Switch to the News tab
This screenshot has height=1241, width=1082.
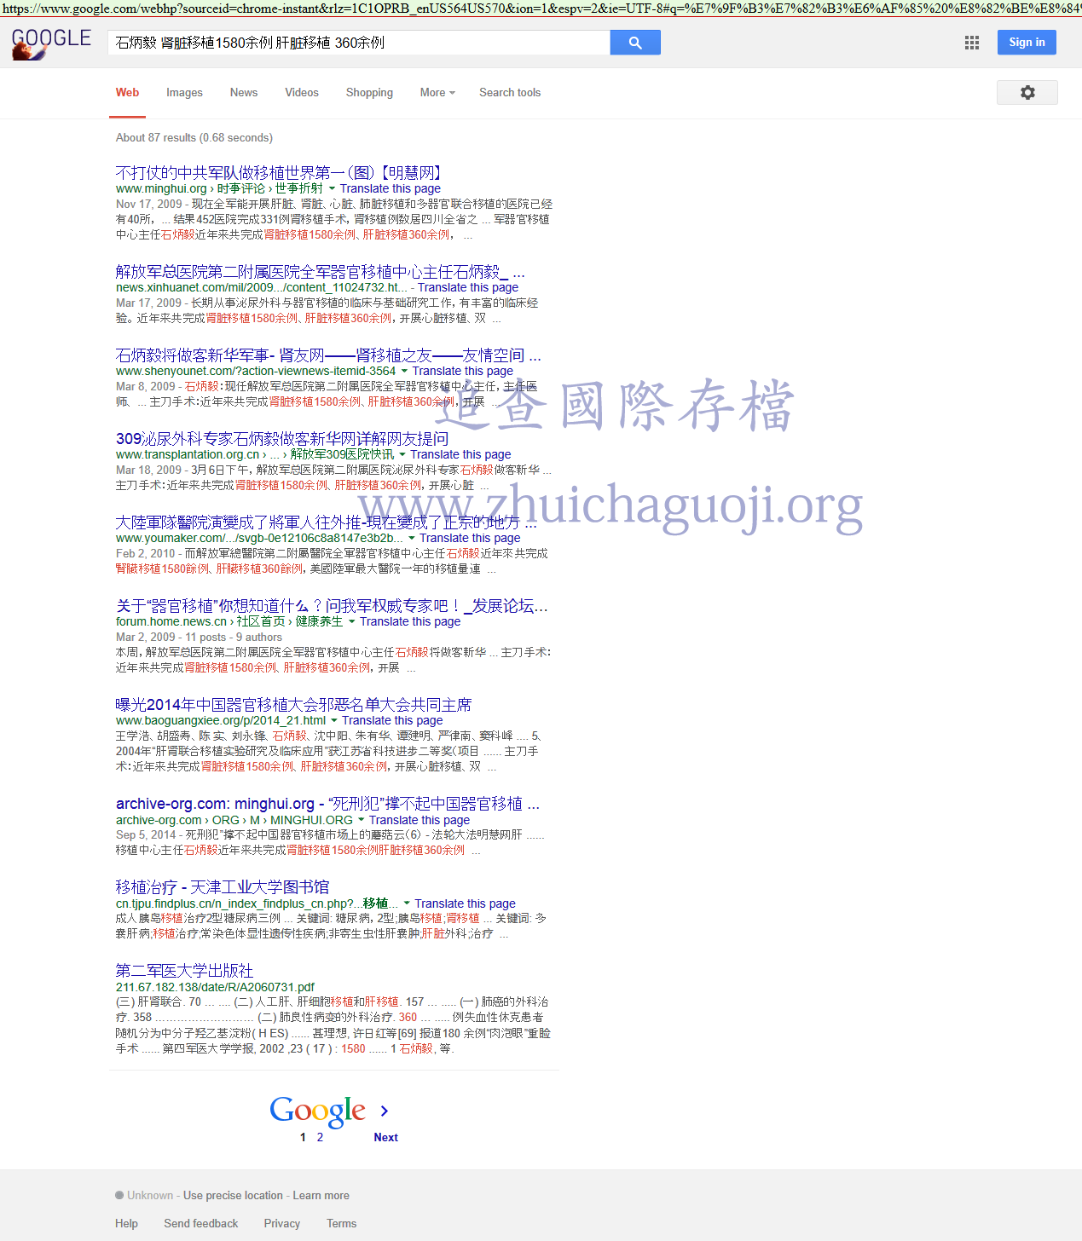click(x=243, y=93)
